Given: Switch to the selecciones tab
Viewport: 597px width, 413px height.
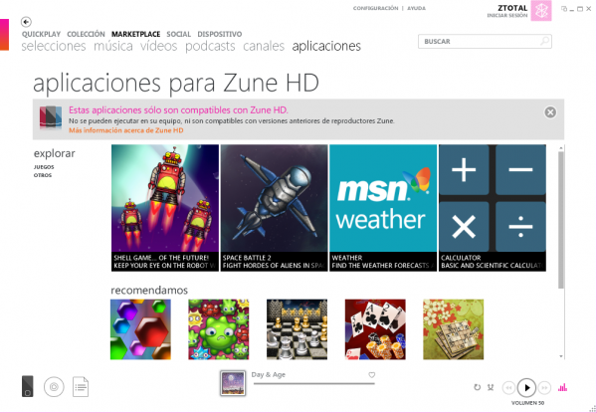Looking at the screenshot, I should 54,46.
